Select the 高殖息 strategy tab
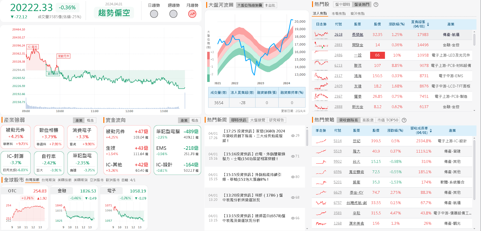This screenshot has width=481, height=231. [368, 120]
